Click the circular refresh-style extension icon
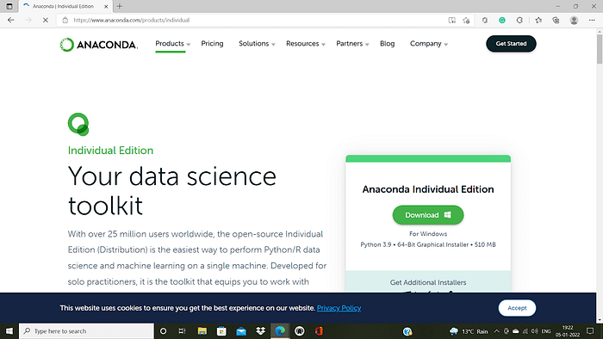This screenshot has height=339, width=603. (519, 20)
